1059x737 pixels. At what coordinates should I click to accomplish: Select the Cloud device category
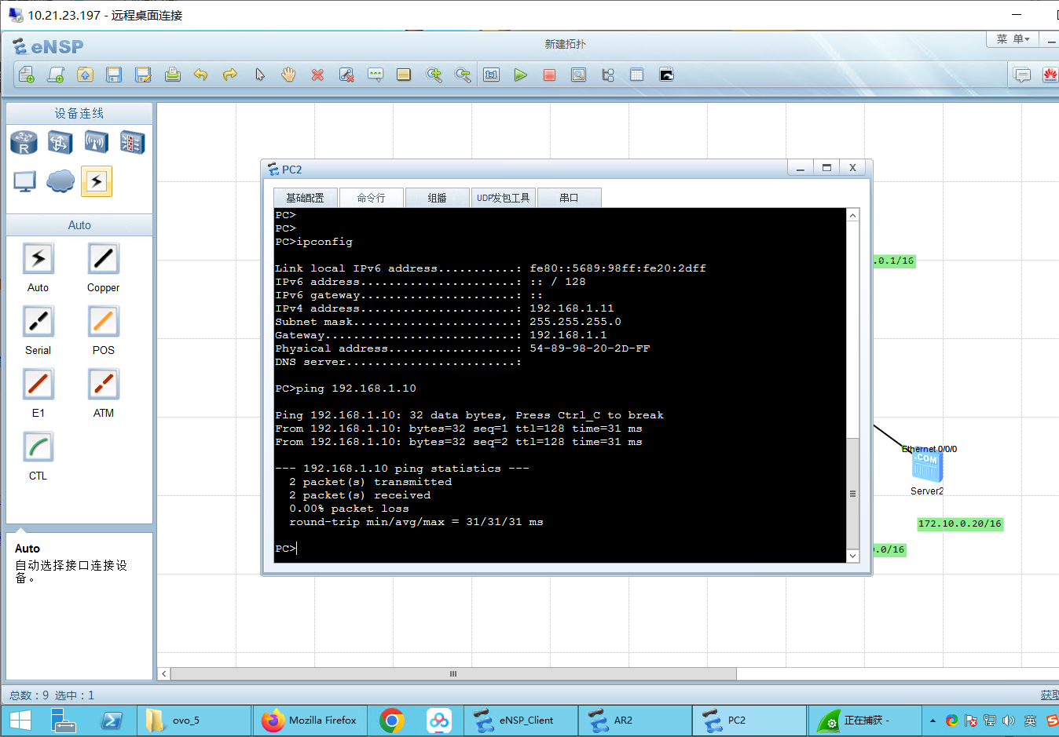click(x=60, y=181)
